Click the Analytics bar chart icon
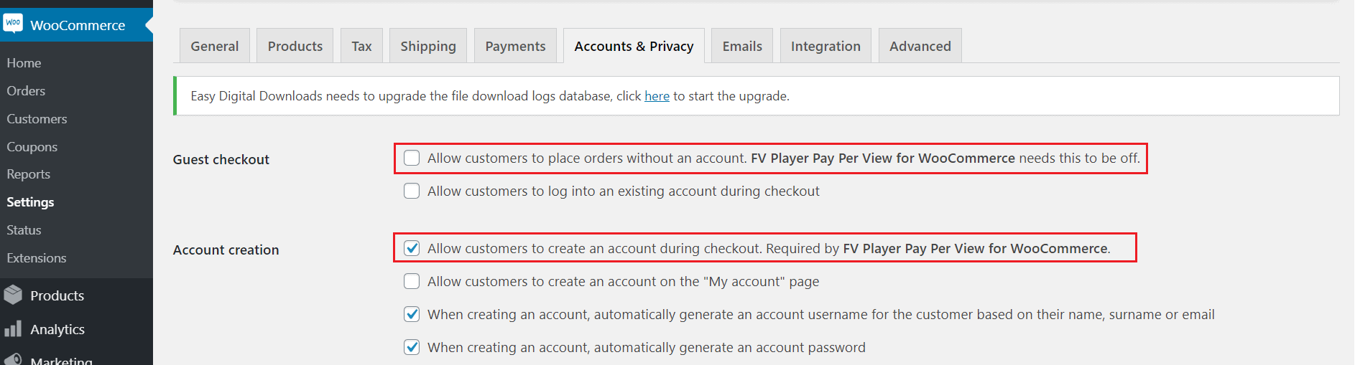This screenshot has height=365, width=1355. click(13, 329)
